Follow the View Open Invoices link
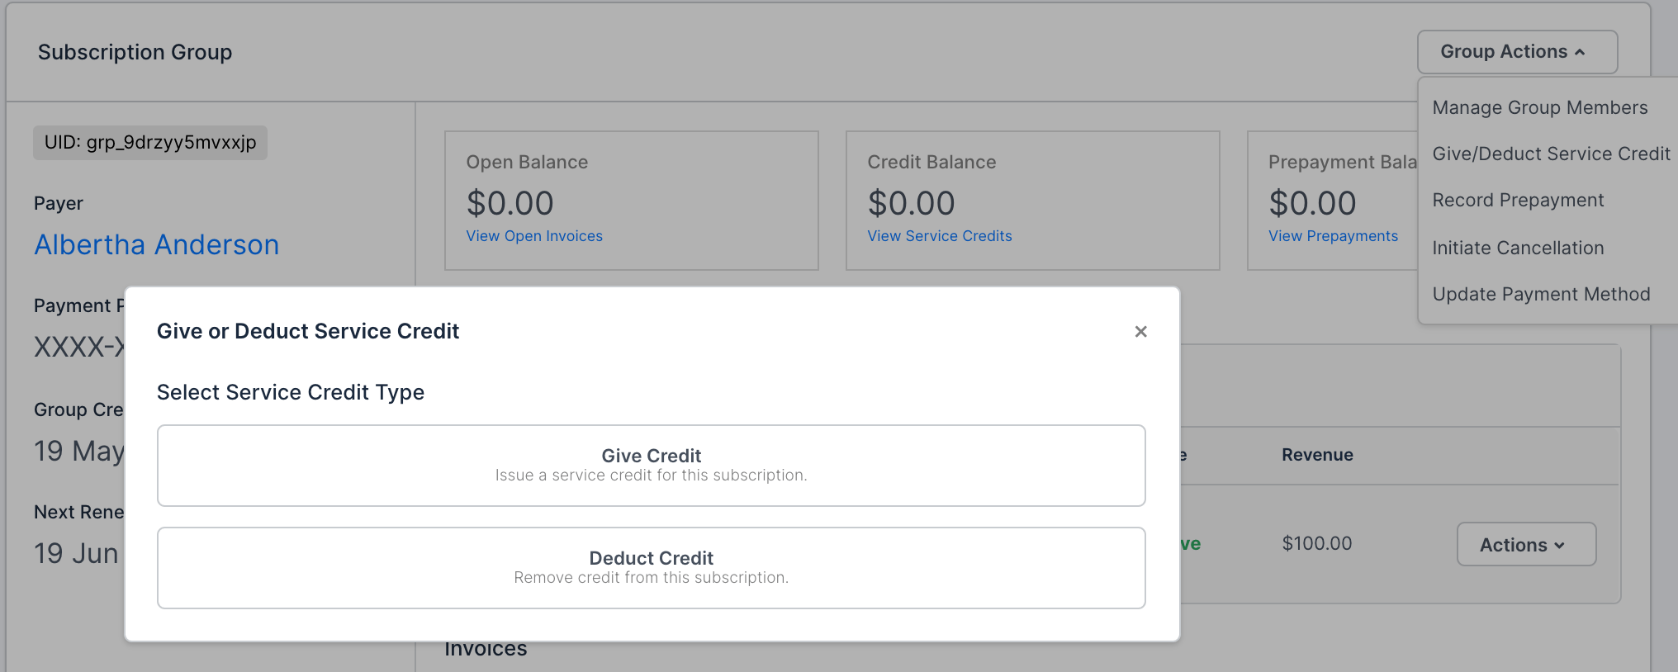Image resolution: width=1678 pixels, height=672 pixels. pos(534,236)
